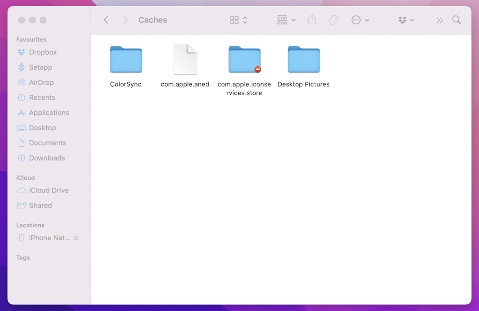479x311 pixels.
Task: Select Setapp in the Favourites sidebar
Action: [39, 67]
